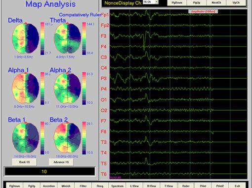Click the Alpha 1 color scale bar
The width and height of the screenshot is (252, 188).
point(42,88)
